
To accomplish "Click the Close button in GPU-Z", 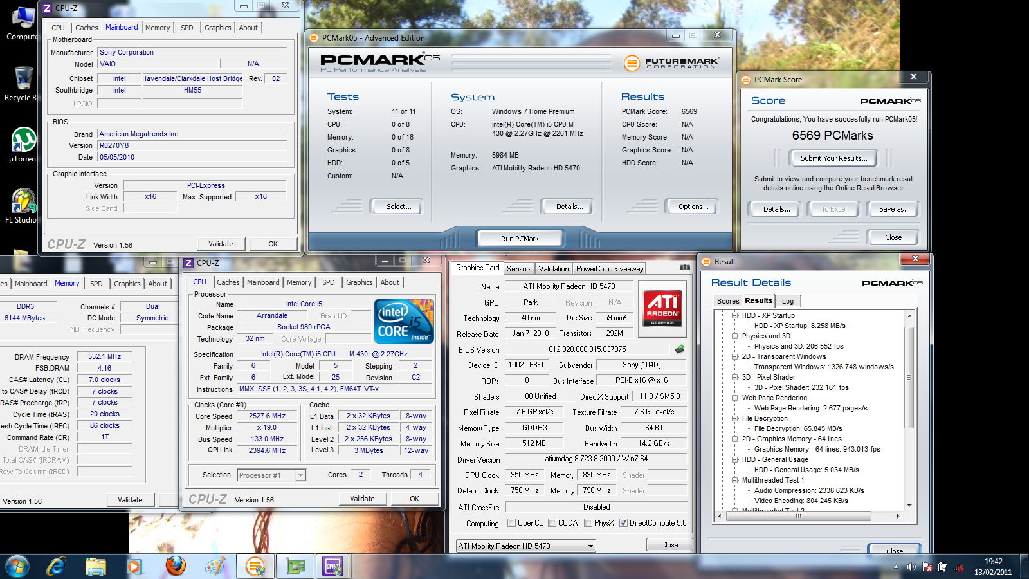I will [669, 545].
